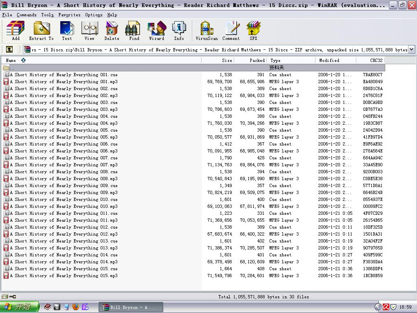
Task: Select file Everything 007.cue
Action: [64, 158]
